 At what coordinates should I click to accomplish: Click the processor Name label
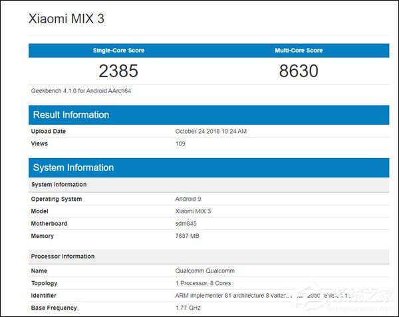(x=39, y=270)
